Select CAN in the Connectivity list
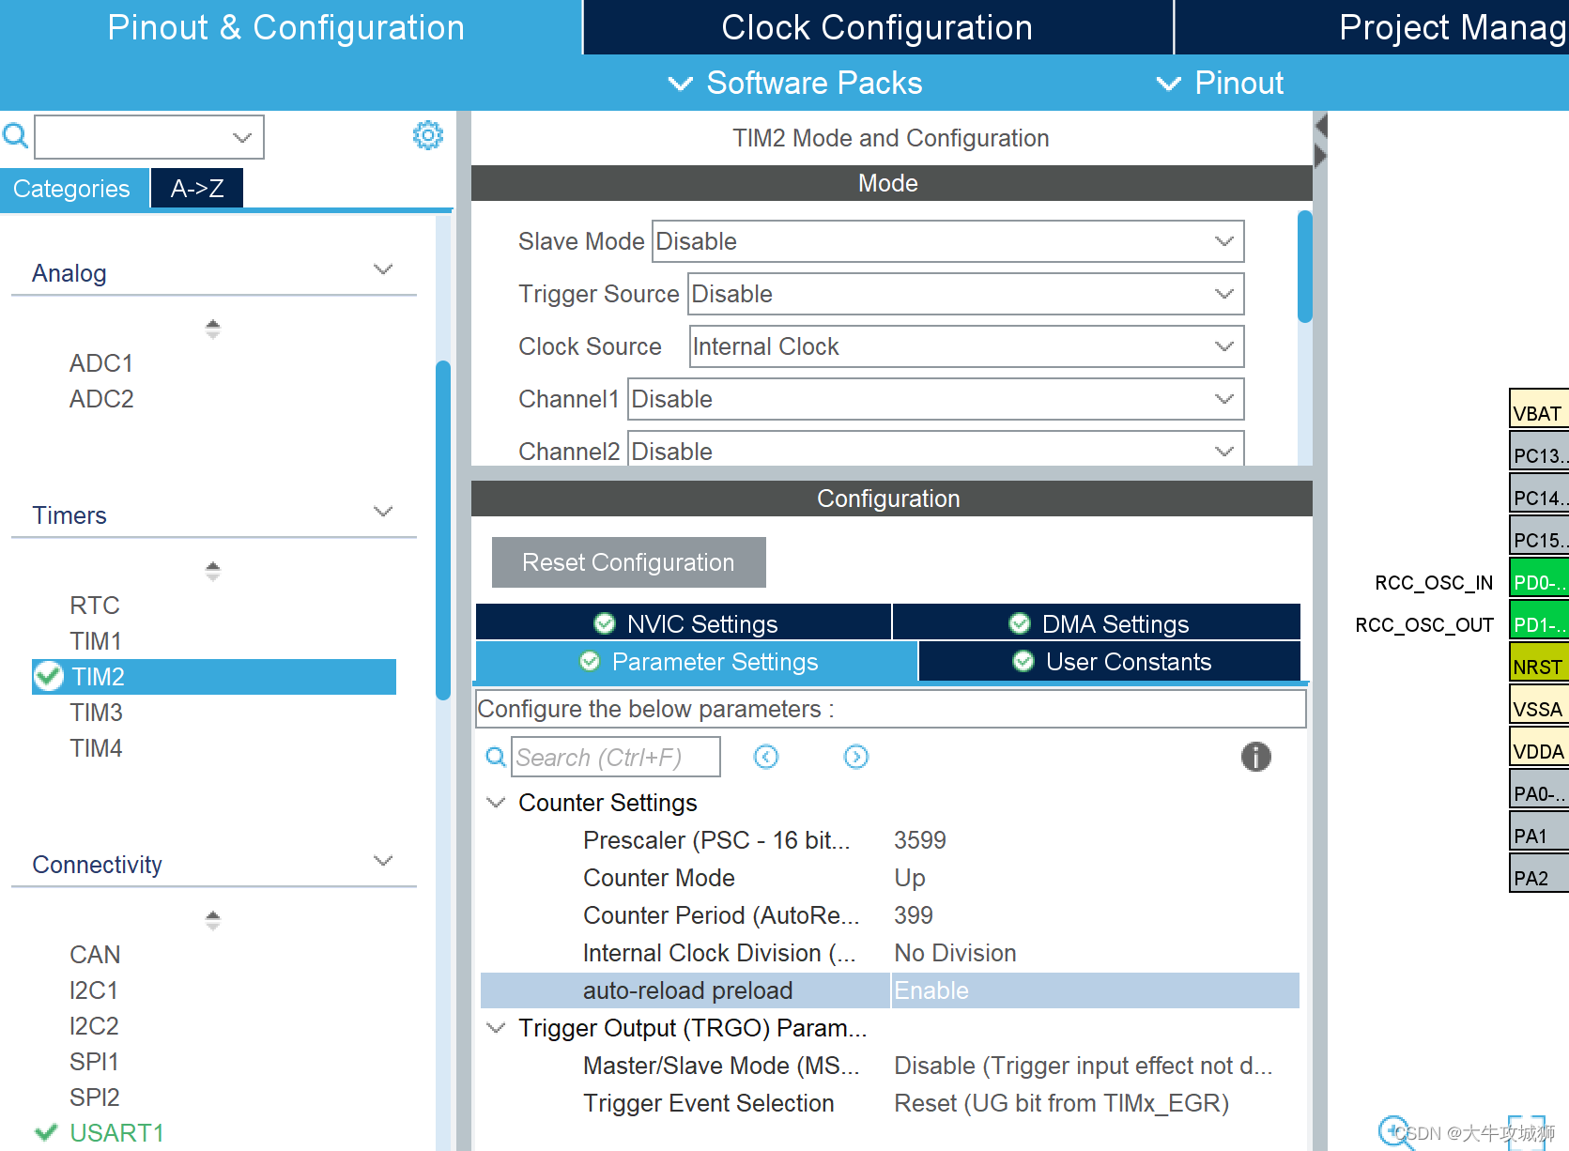Viewport: 1569px width, 1151px height. [x=95, y=955]
